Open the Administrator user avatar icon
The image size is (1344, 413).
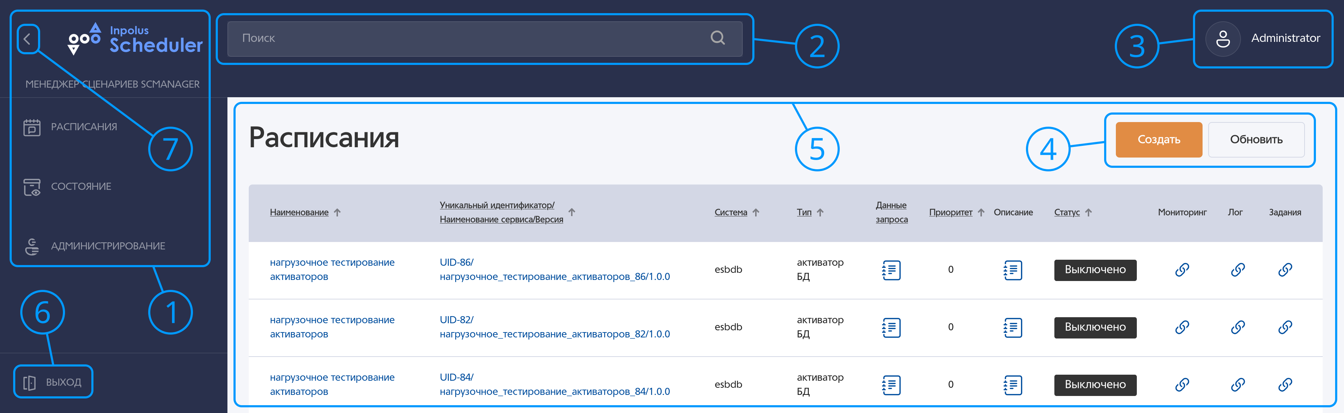click(1222, 39)
